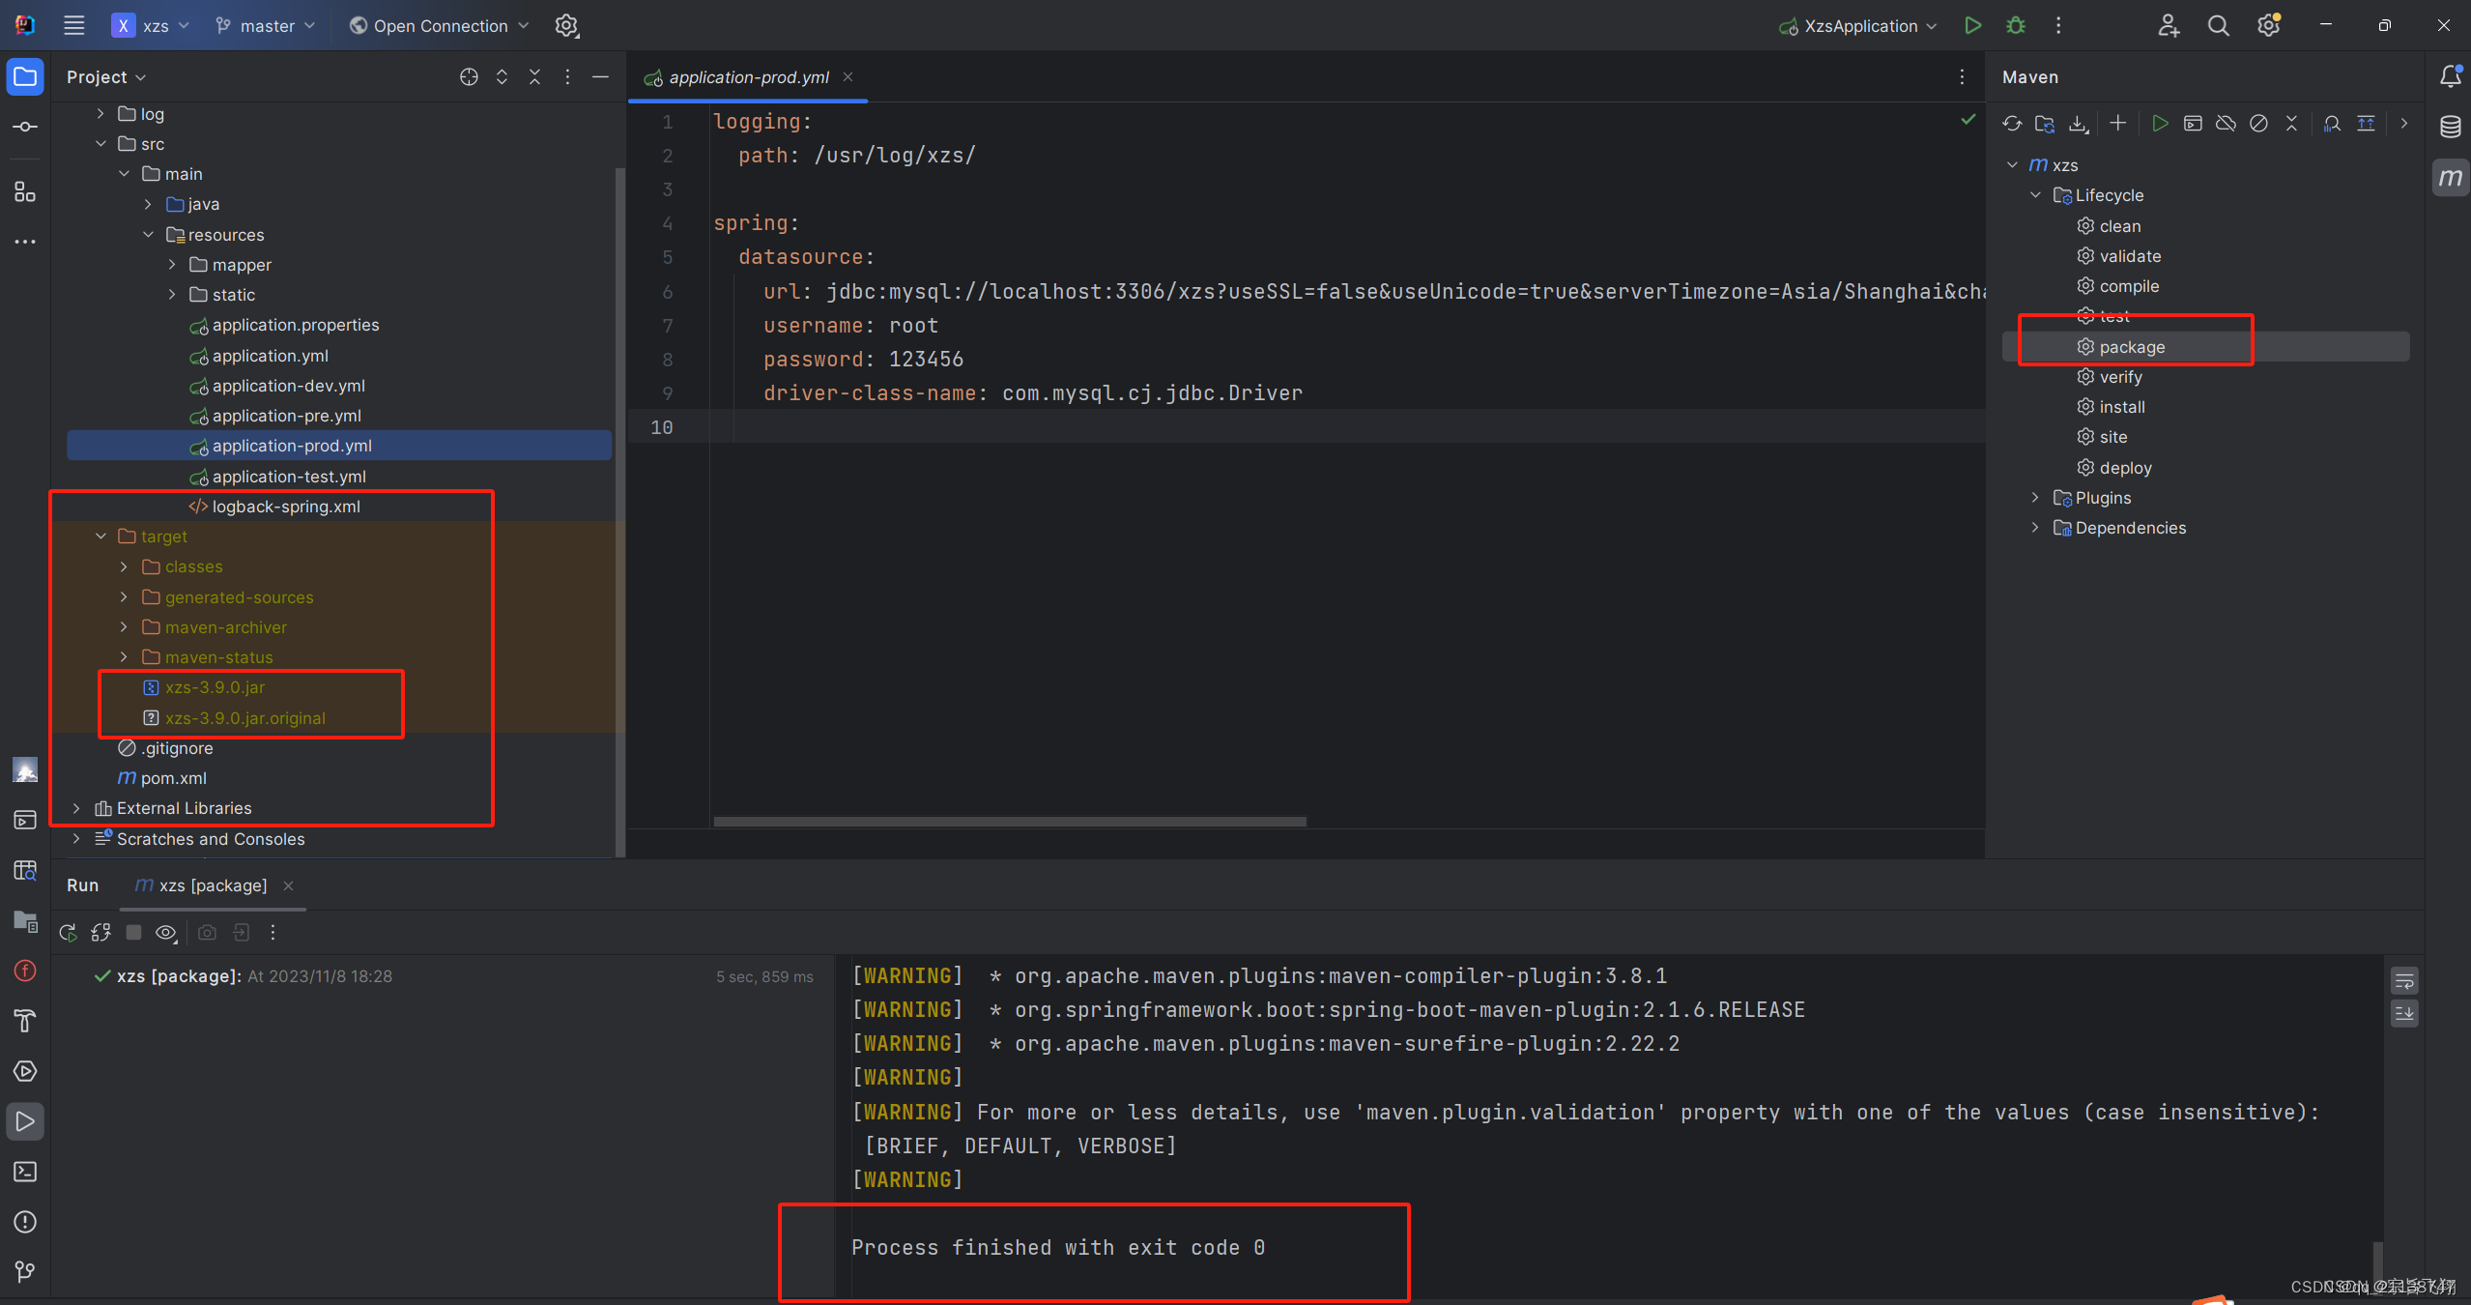The height and width of the screenshot is (1305, 2471).
Task: Toggle the eye view options in Run
Action: [166, 933]
